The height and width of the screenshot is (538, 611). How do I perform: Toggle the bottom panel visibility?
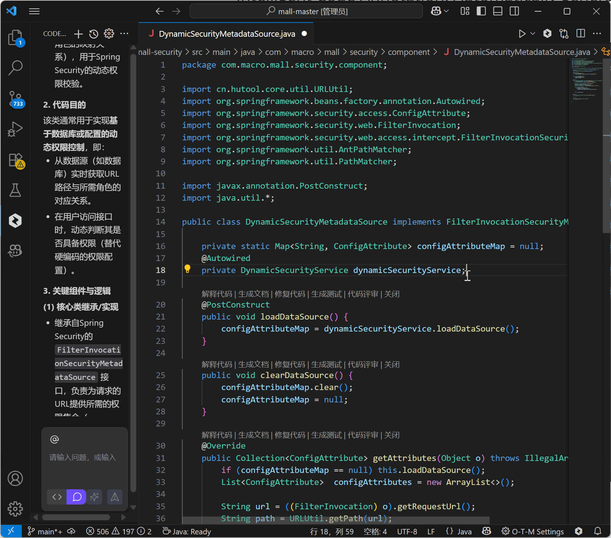click(498, 11)
